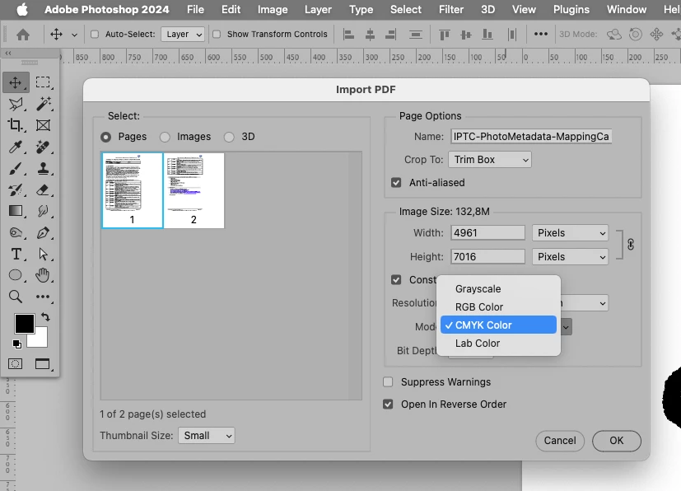This screenshot has width=681, height=491.
Task: Click OK to import the PDF
Action: (616, 441)
